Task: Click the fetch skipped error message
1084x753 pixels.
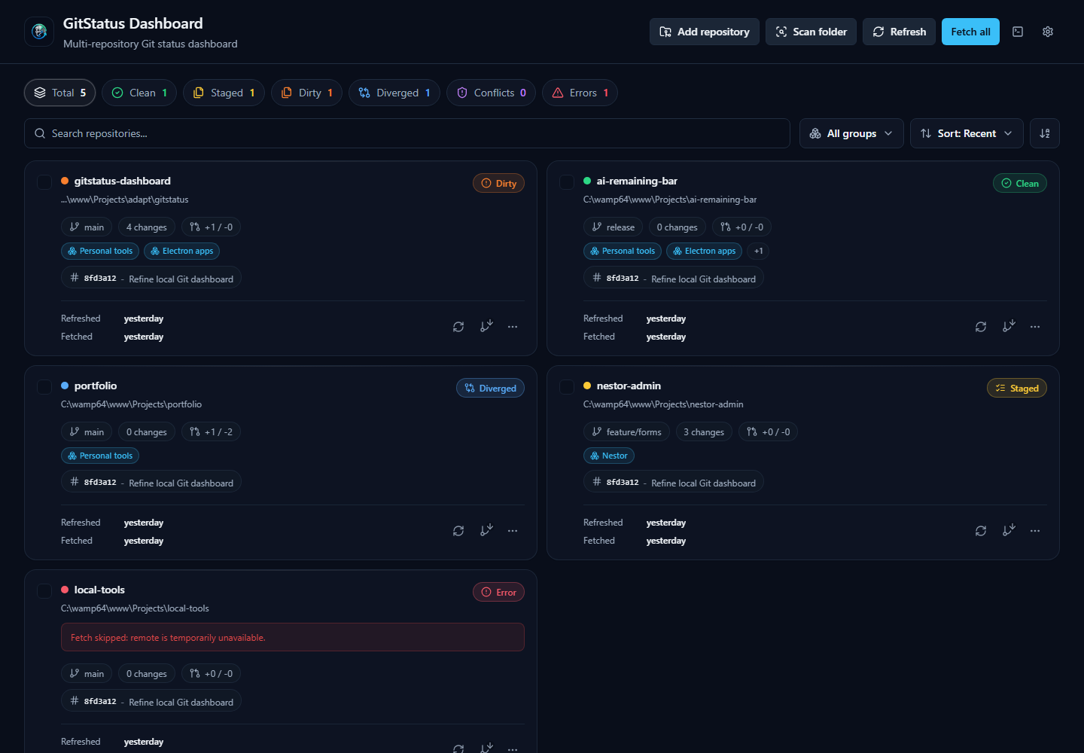Action: tap(293, 637)
